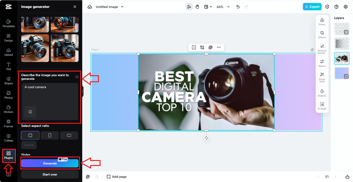Select the camera photo layer thumbnail
The image size is (353, 182).
click(342, 58)
